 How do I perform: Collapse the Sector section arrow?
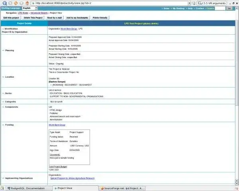pos(3,93)
